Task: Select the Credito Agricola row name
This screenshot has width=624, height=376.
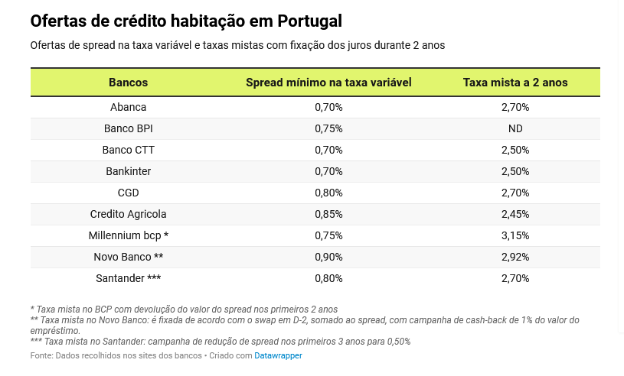Action: click(x=128, y=214)
